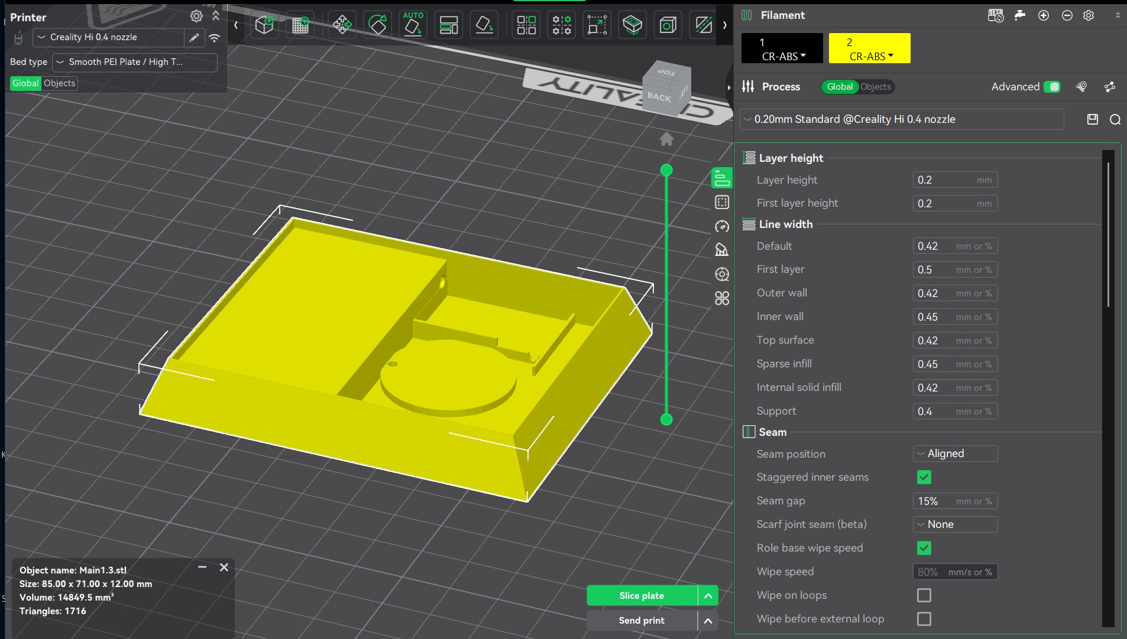This screenshot has height=639, width=1127.
Task: Open the Strength settings side tab
Action: click(x=722, y=203)
